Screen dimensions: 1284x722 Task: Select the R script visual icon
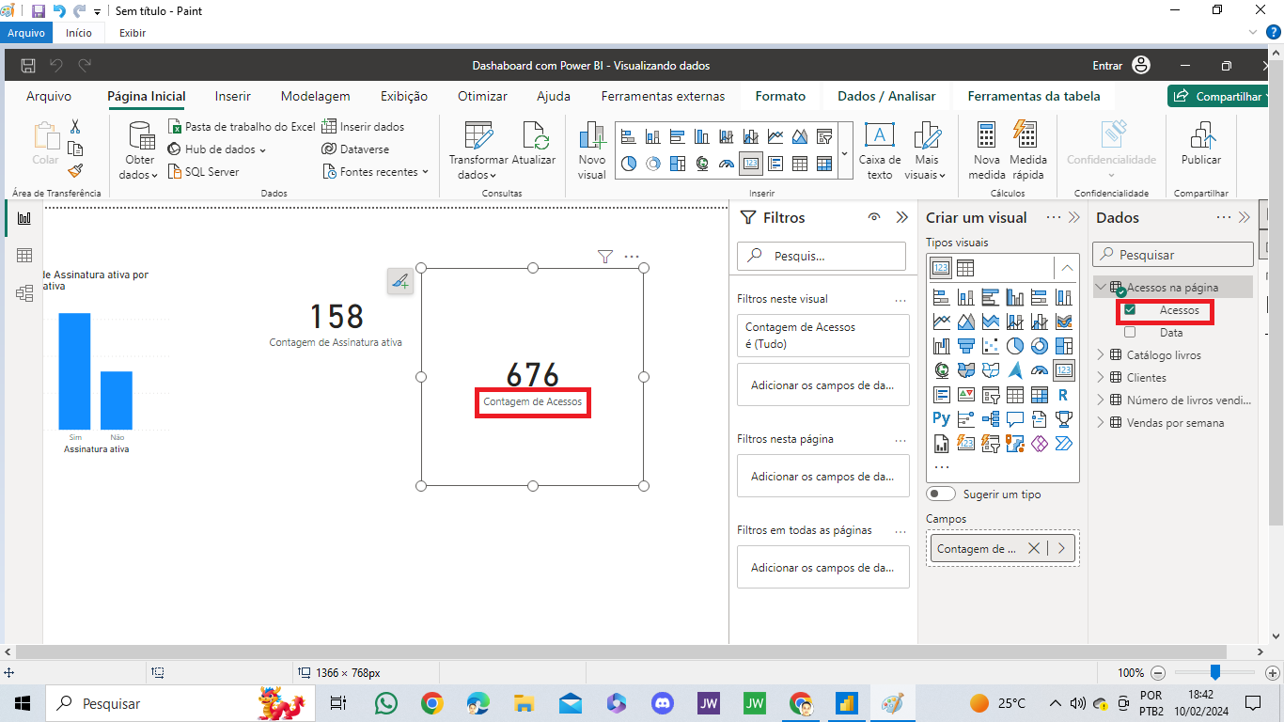coord(1063,395)
